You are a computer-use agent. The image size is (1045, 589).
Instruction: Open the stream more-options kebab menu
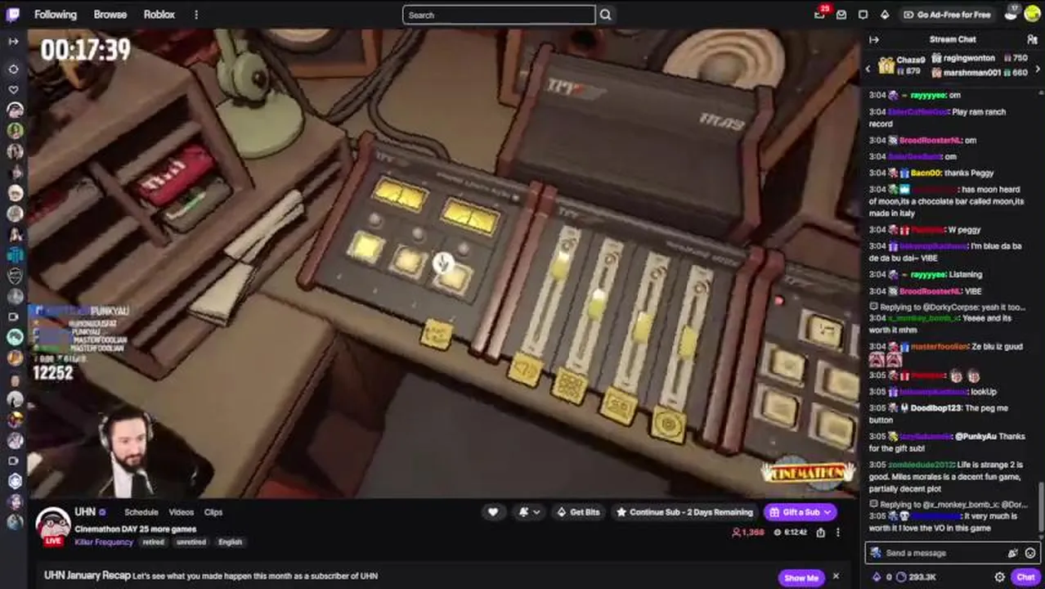(838, 533)
